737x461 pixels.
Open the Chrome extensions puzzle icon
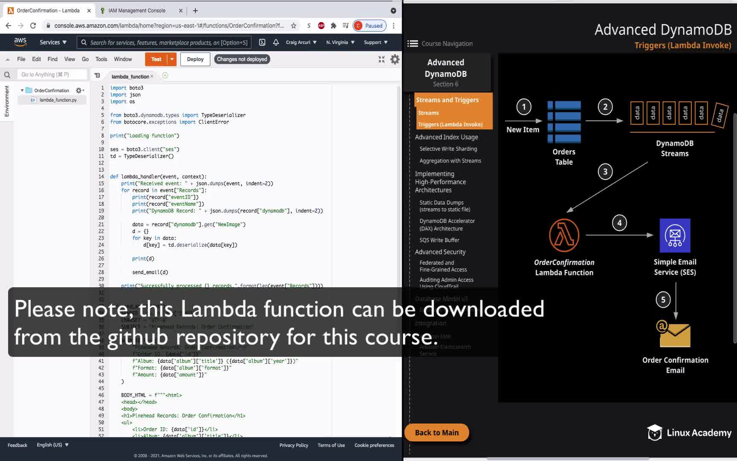pos(334,26)
